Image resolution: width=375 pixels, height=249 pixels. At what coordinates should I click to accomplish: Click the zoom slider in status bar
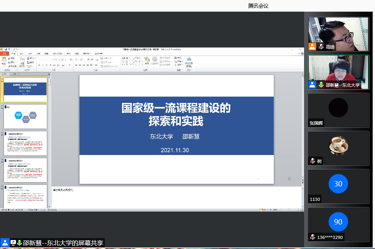click(288, 210)
